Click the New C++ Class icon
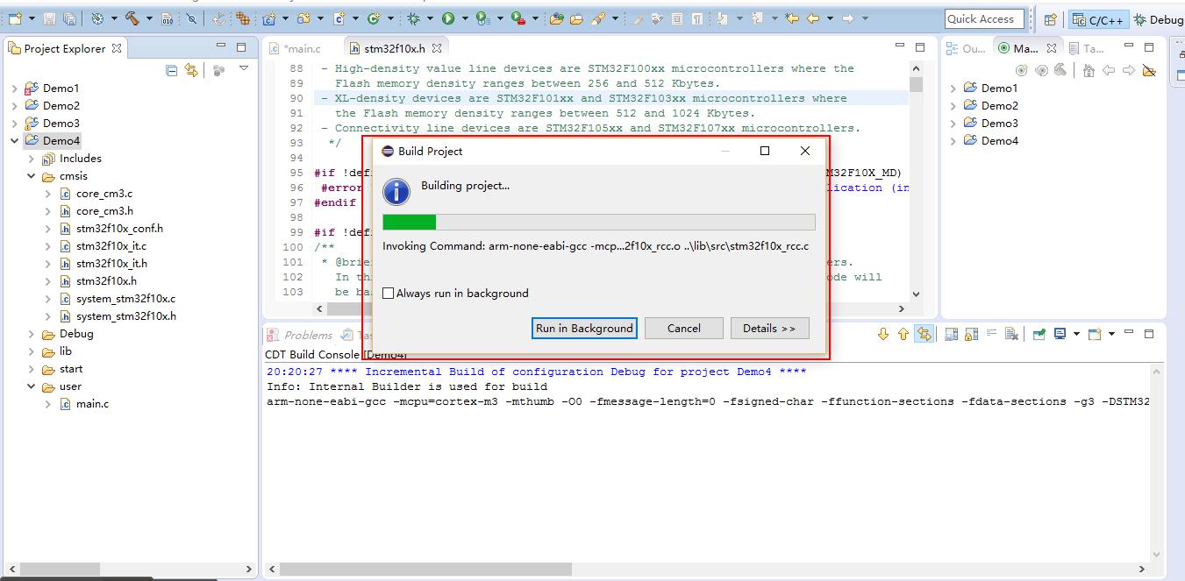1185x581 pixels. click(373, 18)
